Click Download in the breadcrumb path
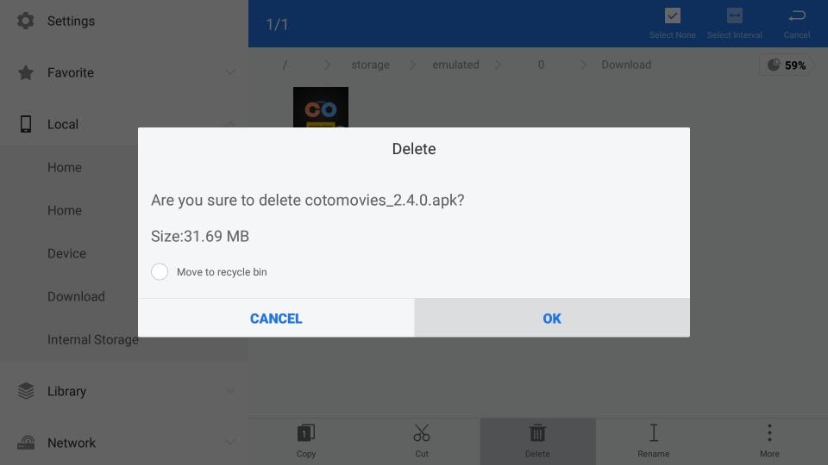 click(x=626, y=65)
